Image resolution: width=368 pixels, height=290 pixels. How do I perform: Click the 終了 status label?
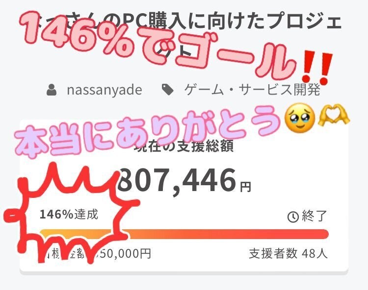pyautogui.click(x=314, y=216)
